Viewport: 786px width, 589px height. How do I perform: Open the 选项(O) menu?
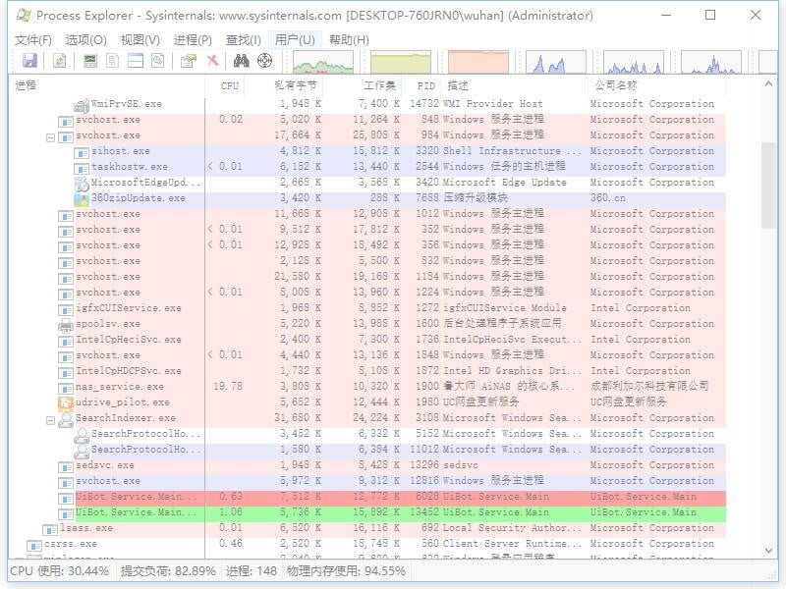click(x=85, y=39)
